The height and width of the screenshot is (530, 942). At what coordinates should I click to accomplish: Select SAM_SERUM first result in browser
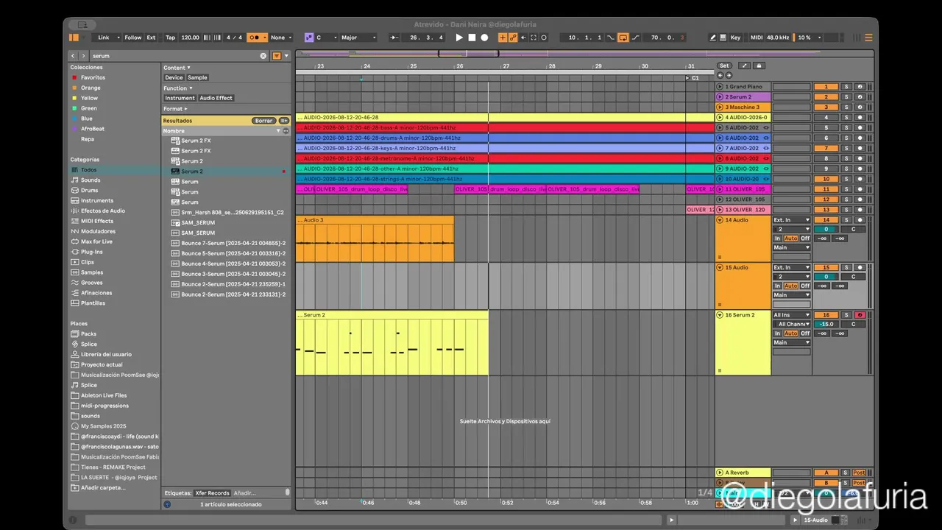[198, 222]
